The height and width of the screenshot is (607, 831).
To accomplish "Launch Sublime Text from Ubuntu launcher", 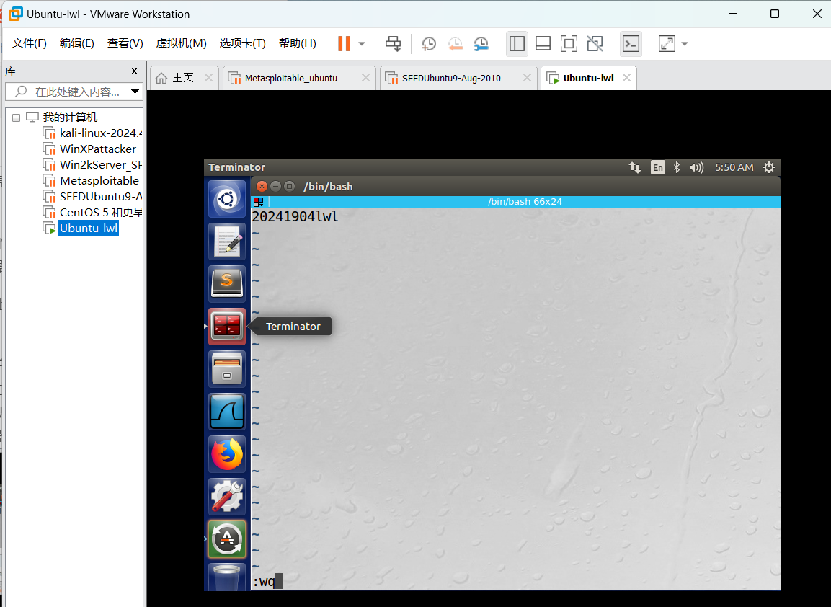I will (x=227, y=284).
